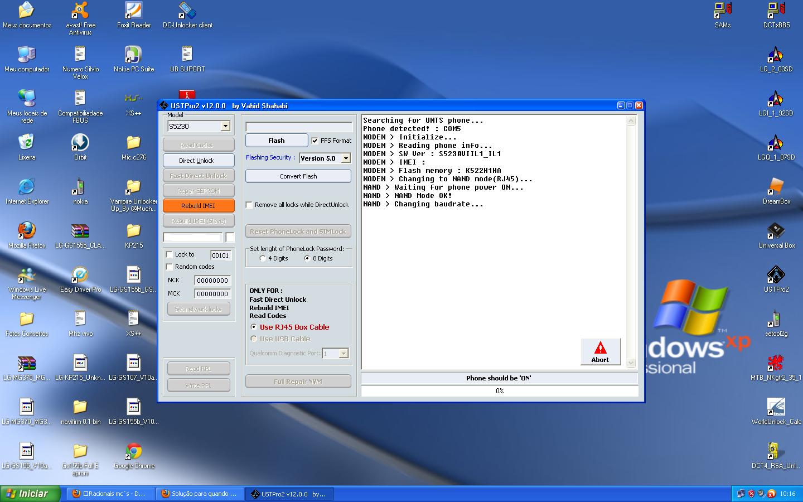Expand the Model S5230 dropdown
803x502 pixels.
point(225,126)
